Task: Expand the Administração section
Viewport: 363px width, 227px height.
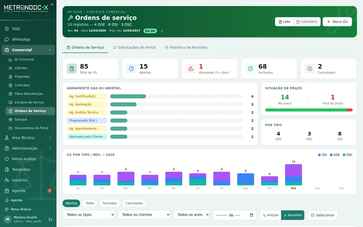Action: pyautogui.click(x=28, y=148)
